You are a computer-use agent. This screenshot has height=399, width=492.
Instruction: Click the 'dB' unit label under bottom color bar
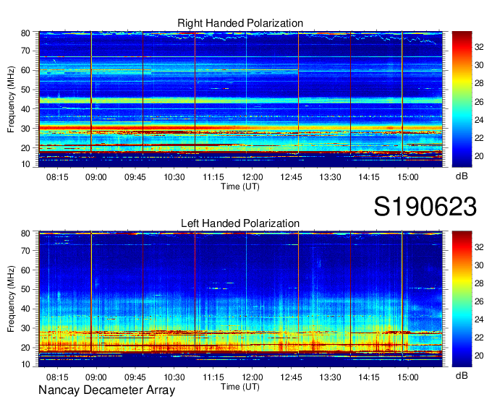[x=462, y=376]
